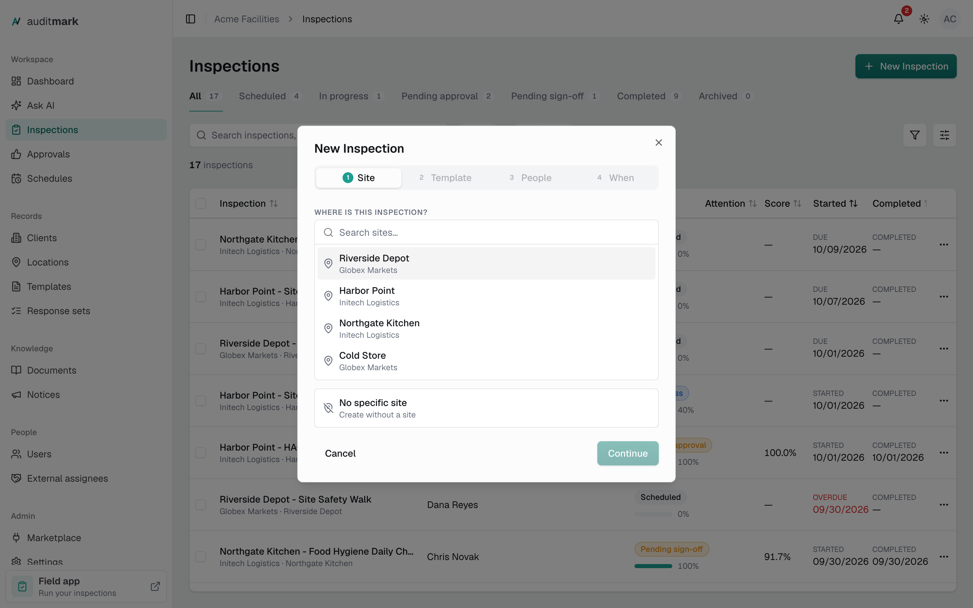Open the Field app external link icon
973x608 pixels.
(x=155, y=586)
